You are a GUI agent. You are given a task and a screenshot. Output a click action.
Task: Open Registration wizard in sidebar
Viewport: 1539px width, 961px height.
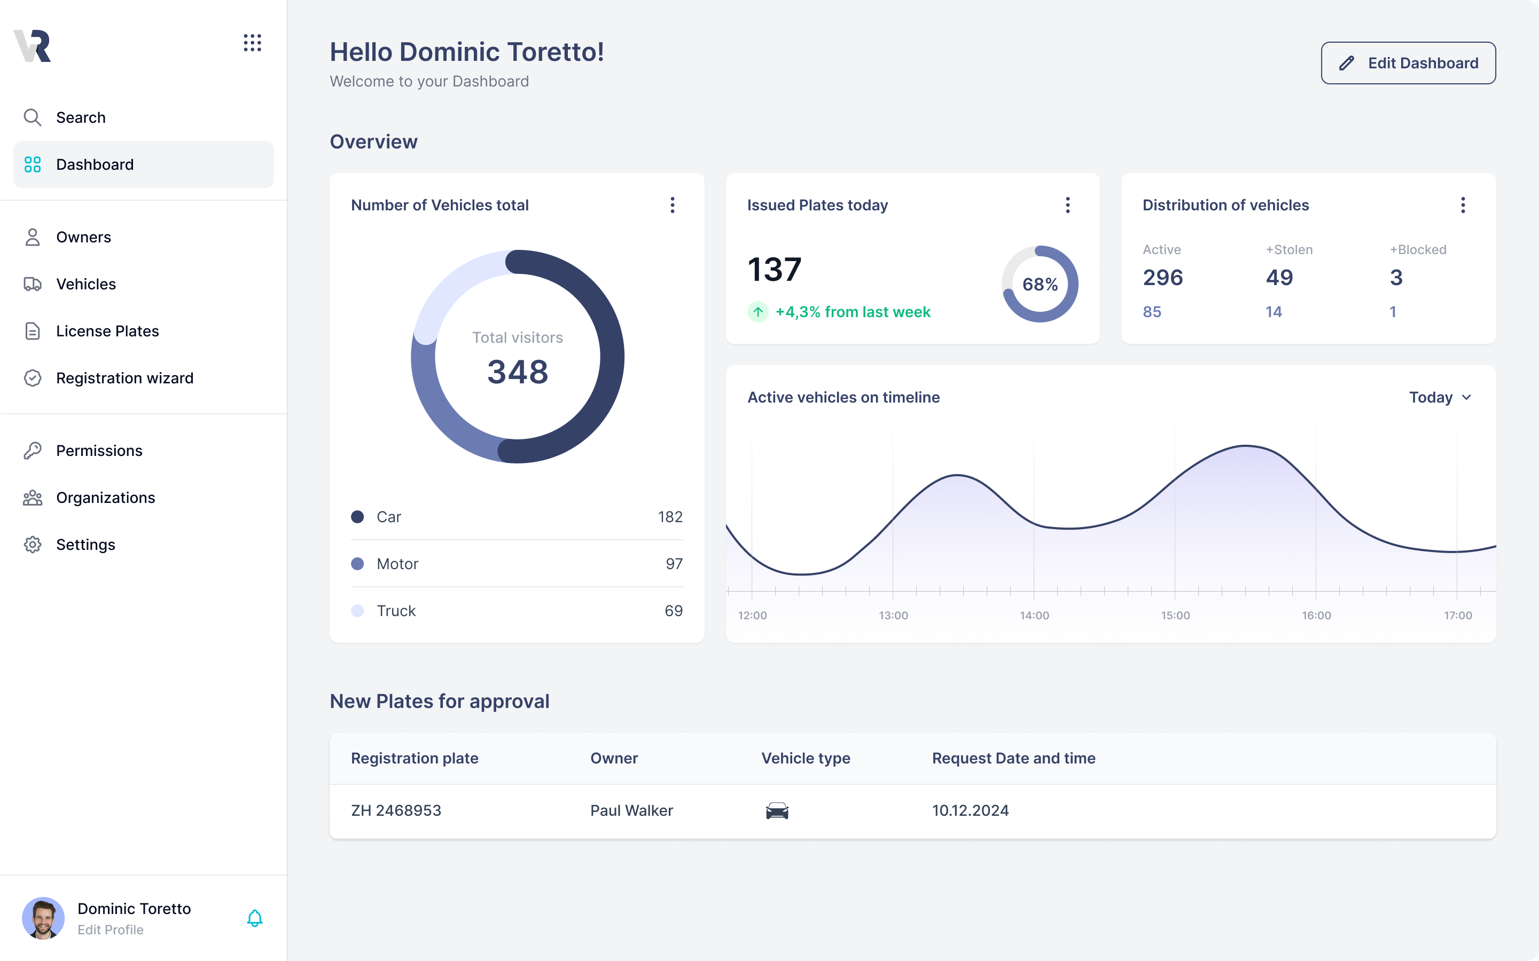coord(124,378)
